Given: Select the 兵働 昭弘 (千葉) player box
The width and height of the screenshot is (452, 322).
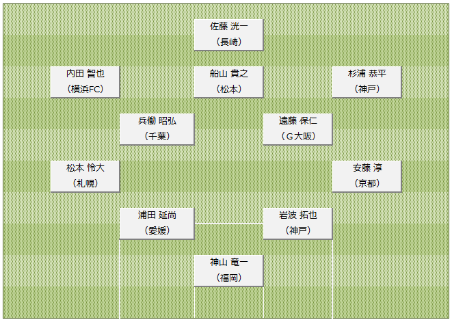Looking at the screenshot, I should [157, 129].
